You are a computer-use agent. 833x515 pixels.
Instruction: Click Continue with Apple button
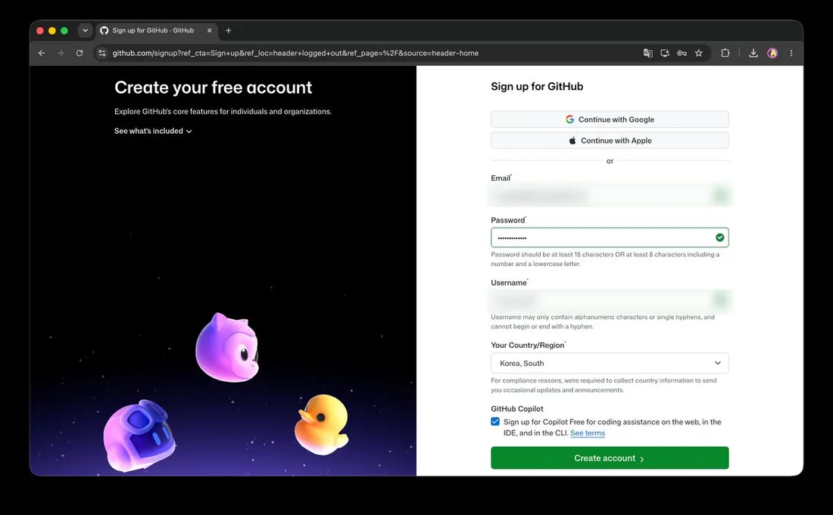tap(610, 141)
